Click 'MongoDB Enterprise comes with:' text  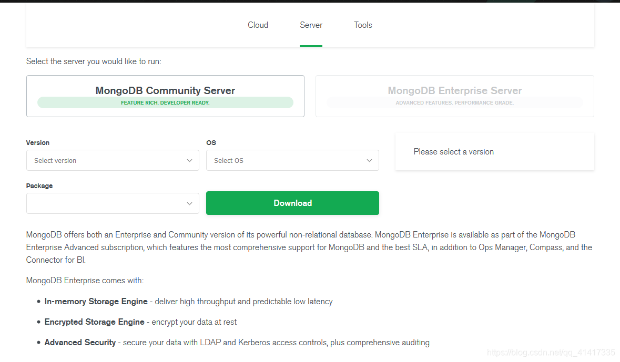coord(85,281)
